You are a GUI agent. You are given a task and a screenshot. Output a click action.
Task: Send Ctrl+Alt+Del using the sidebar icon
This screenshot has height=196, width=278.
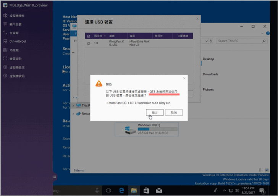(x=5, y=41)
